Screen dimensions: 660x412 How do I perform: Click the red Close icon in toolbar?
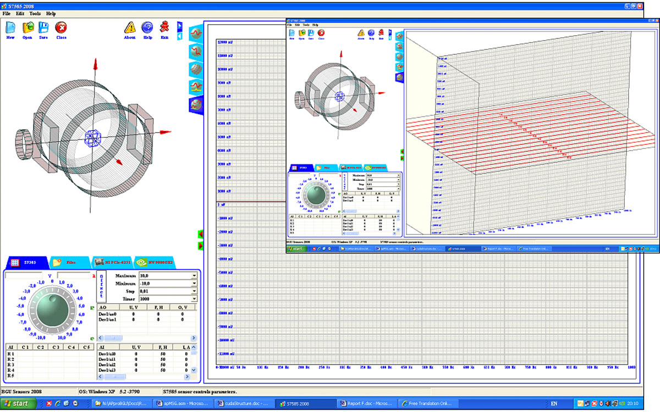(62, 27)
